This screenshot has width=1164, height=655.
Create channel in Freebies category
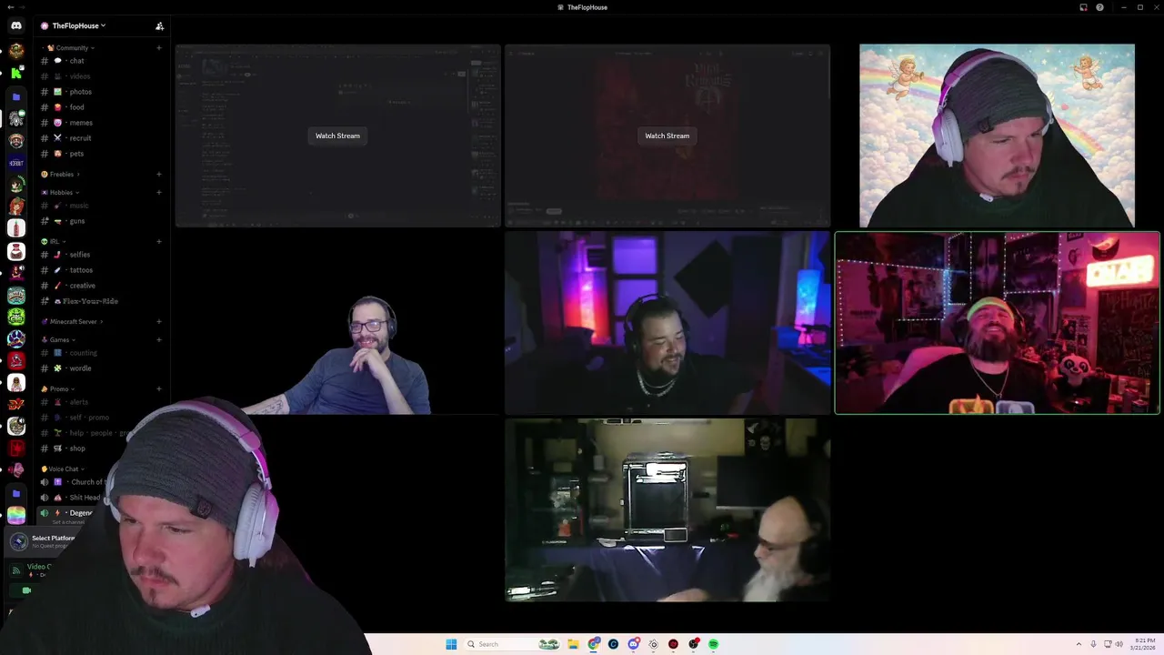[159, 174]
